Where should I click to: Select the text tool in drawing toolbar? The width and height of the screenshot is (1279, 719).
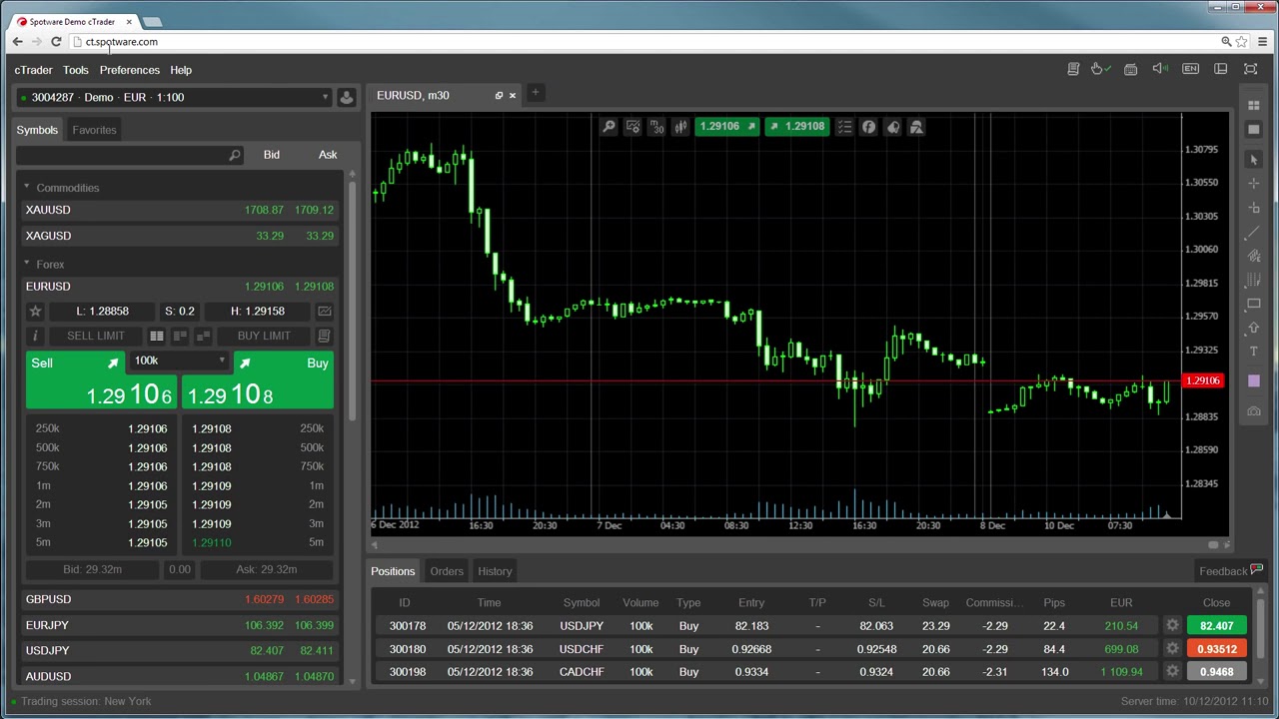(1254, 353)
